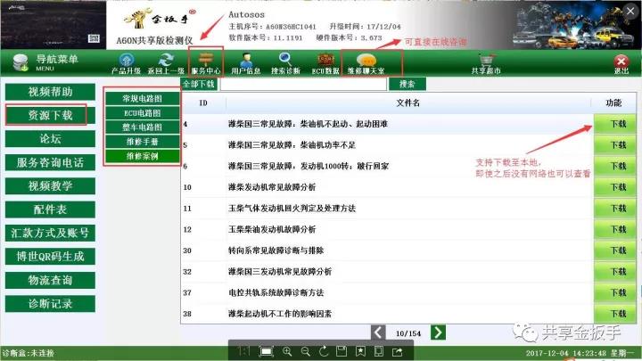Open 服务中心 service center icon
The width and height of the screenshot is (642, 361).
[206, 63]
